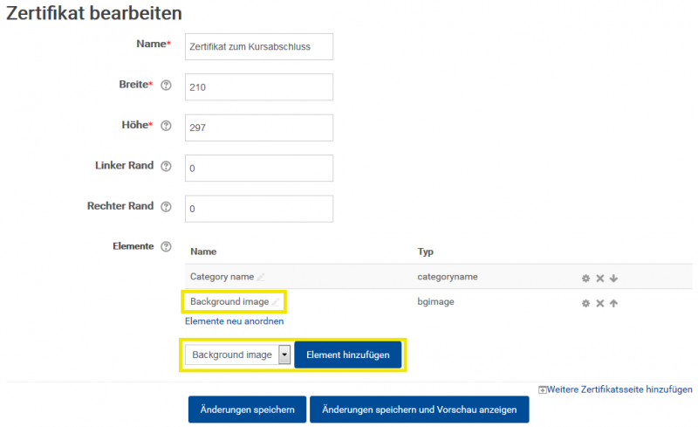Open settings gear for Category name element
Viewport: 698px width, 427px height.
tap(585, 279)
